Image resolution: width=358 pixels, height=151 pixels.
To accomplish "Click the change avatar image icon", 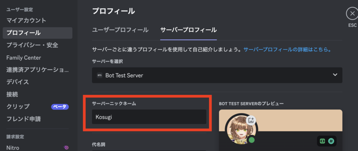I will pyautogui.click(x=251, y=120).
